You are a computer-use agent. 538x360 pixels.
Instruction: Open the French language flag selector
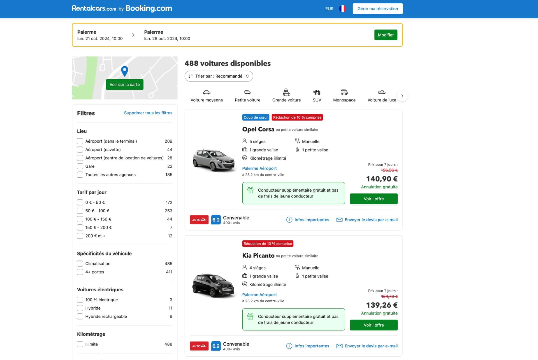[342, 9]
